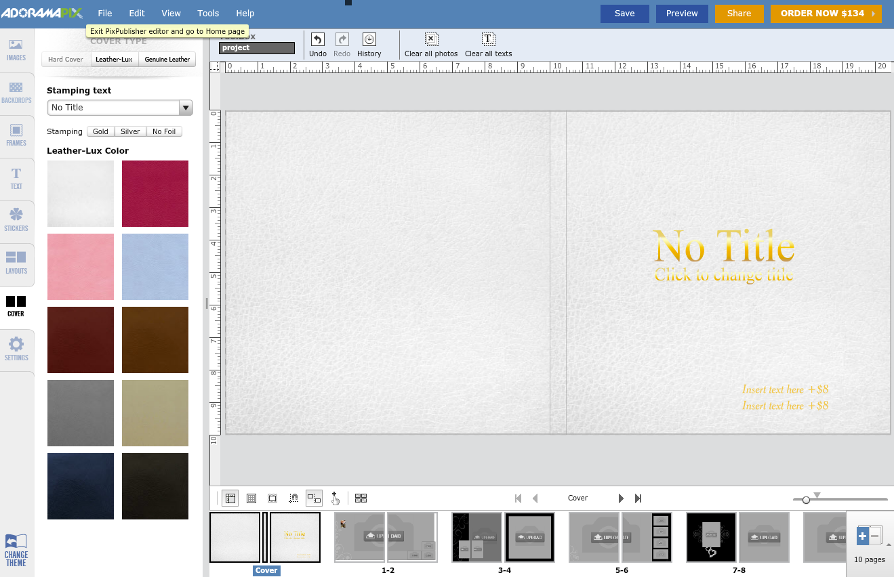
Task: Click the ORDER NOW $134 button
Action: (x=826, y=13)
